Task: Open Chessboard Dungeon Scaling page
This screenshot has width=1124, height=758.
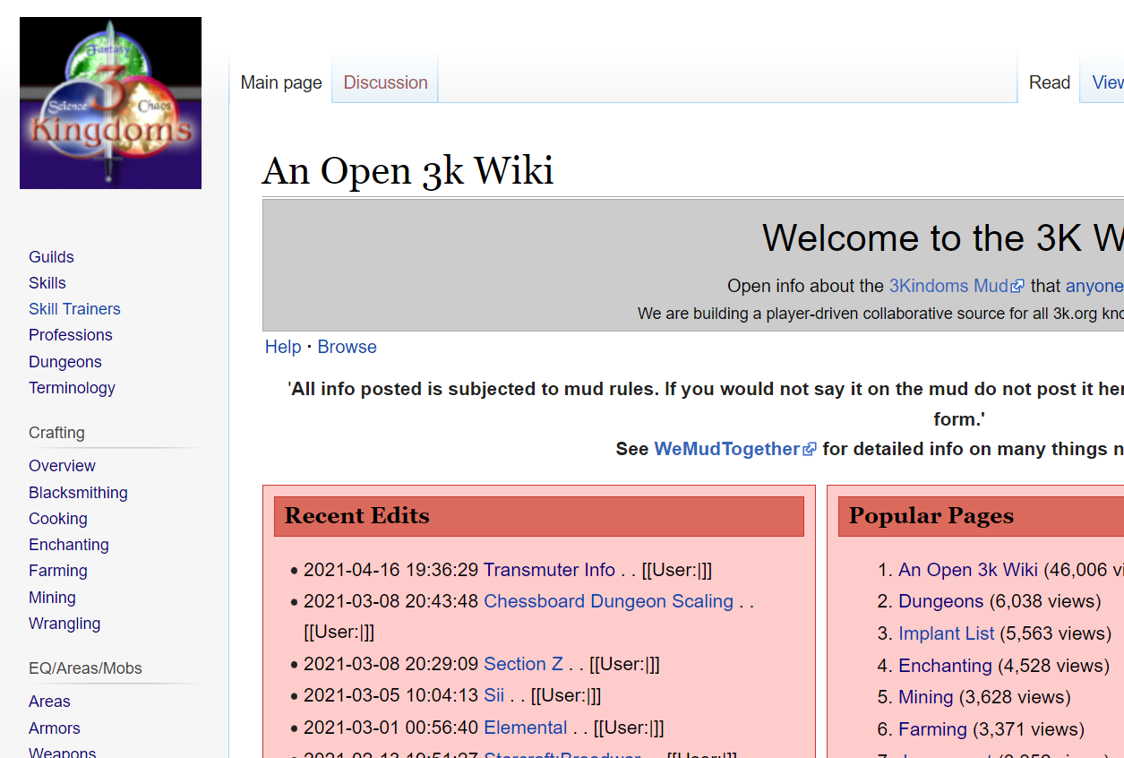Action: [608, 601]
